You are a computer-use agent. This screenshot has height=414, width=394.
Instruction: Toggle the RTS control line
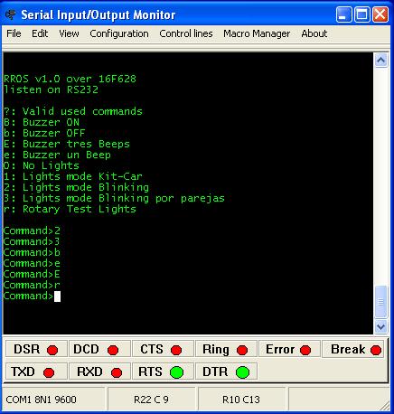click(163, 372)
